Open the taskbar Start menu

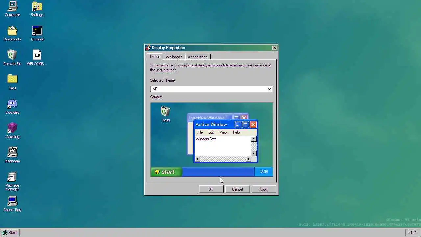pyautogui.click(x=9, y=233)
